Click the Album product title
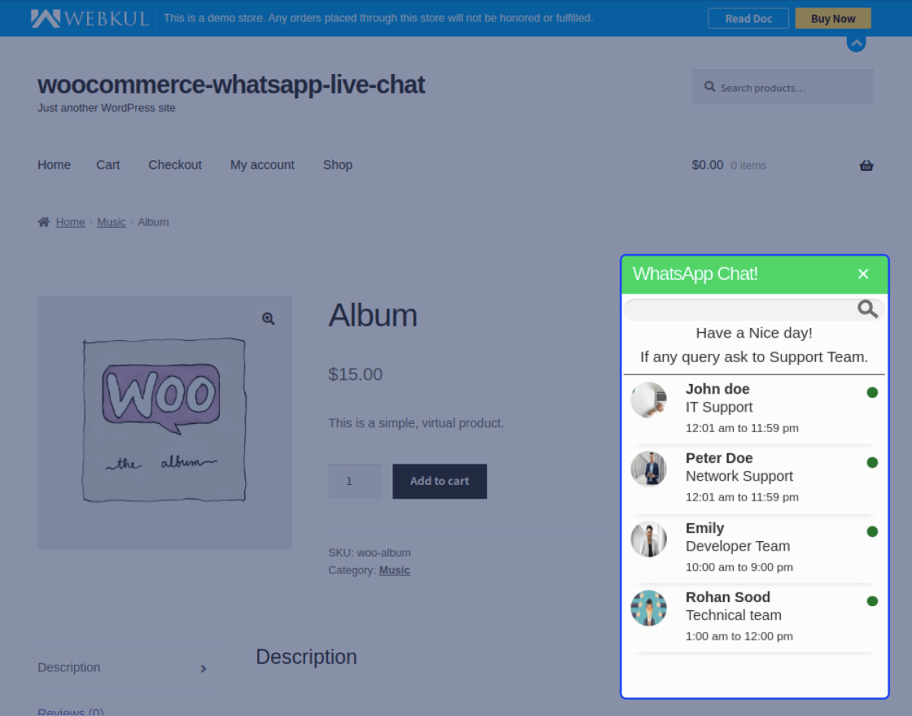 [373, 316]
